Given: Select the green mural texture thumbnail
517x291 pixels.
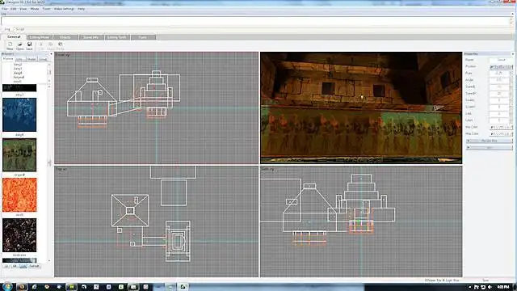Looking at the screenshot, I should click(19, 154).
